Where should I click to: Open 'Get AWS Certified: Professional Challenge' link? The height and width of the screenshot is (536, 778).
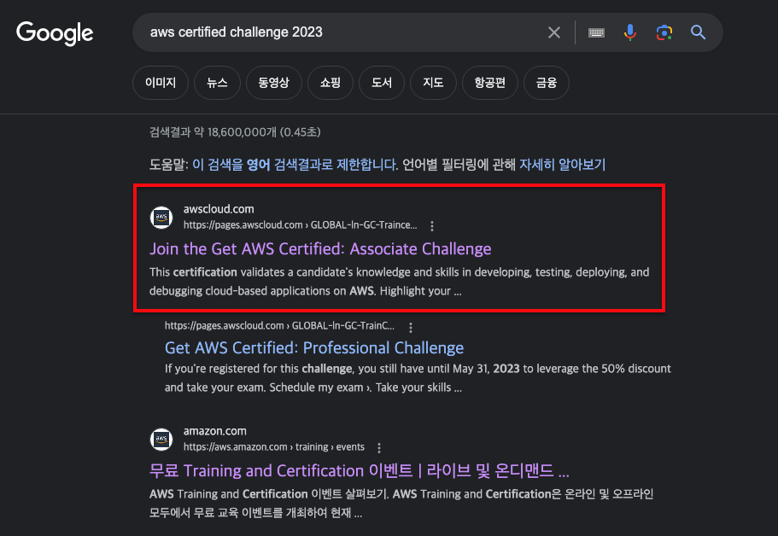tap(314, 348)
